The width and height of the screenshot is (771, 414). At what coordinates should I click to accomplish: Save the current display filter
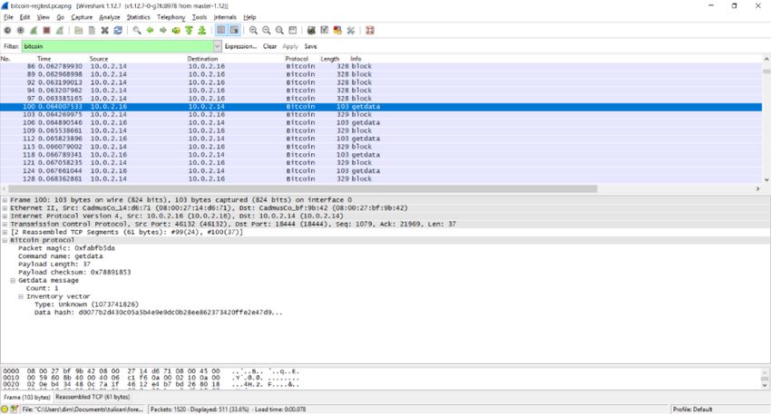point(310,46)
